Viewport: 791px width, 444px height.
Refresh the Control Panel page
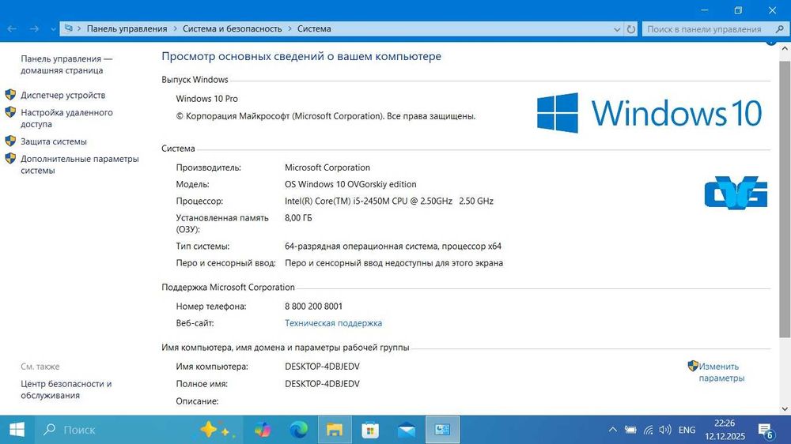(x=630, y=29)
